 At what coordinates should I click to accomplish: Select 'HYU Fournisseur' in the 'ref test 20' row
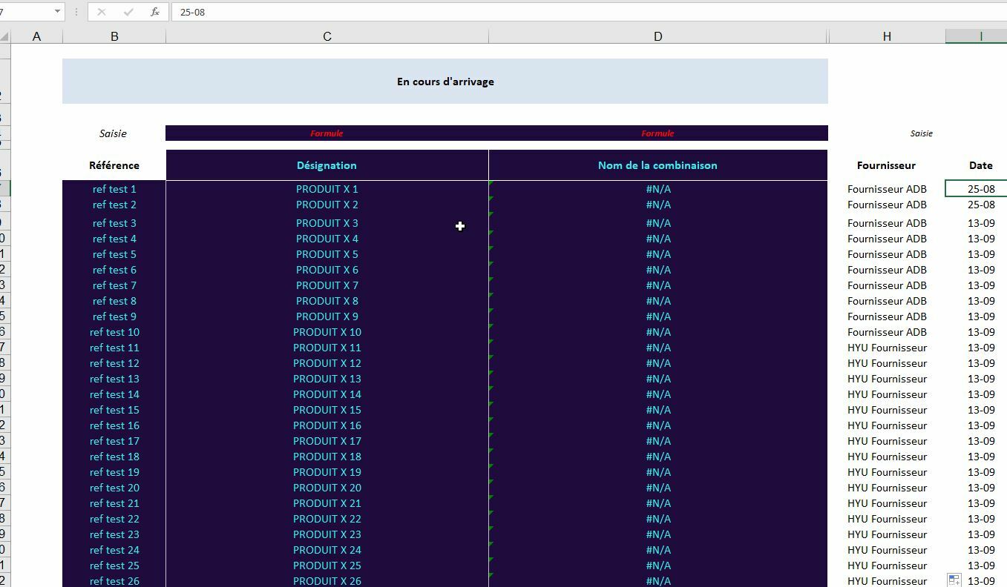coord(887,488)
